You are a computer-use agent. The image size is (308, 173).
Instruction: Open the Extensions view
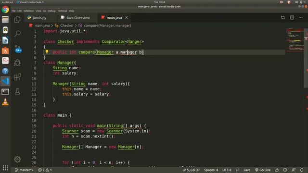click(17, 77)
